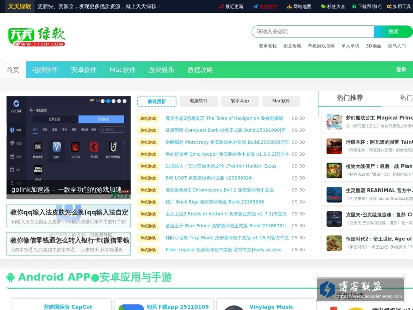Open 安卓教程 hot keyword link
The image size is (413, 310).
[x=268, y=46]
